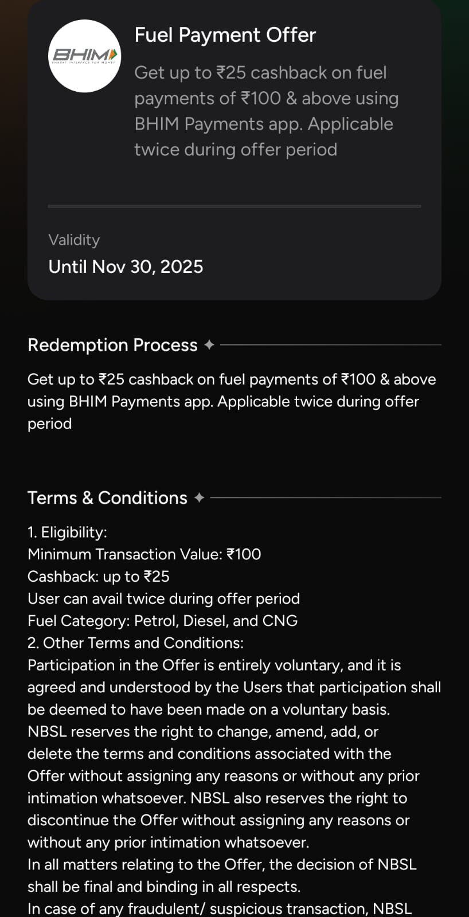Tap the paragraph under Redemption Process
Image resolution: width=469 pixels, height=917 pixels.
point(231,401)
